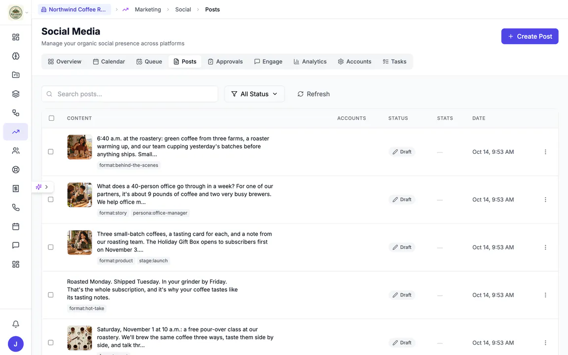568x355 pixels.
Task: Click the brain AI icon in sidebar
Action: coord(16,56)
